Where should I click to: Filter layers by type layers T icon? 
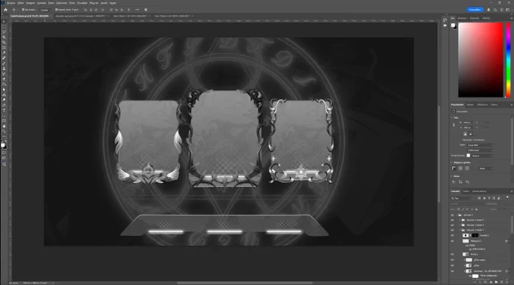tap(489, 198)
